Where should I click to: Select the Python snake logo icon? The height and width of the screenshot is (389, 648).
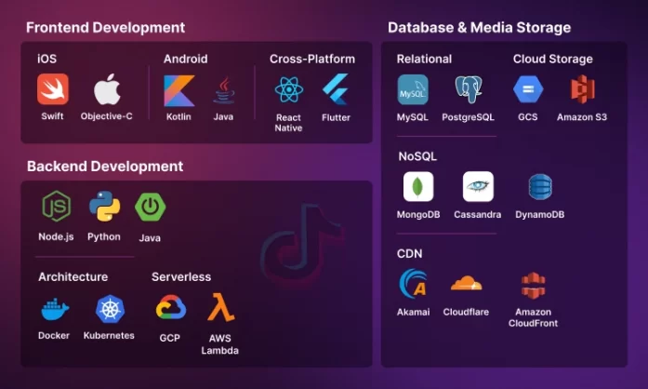(104, 206)
